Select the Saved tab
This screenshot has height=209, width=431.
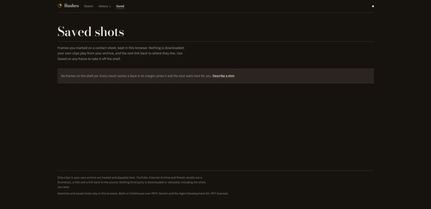click(120, 6)
